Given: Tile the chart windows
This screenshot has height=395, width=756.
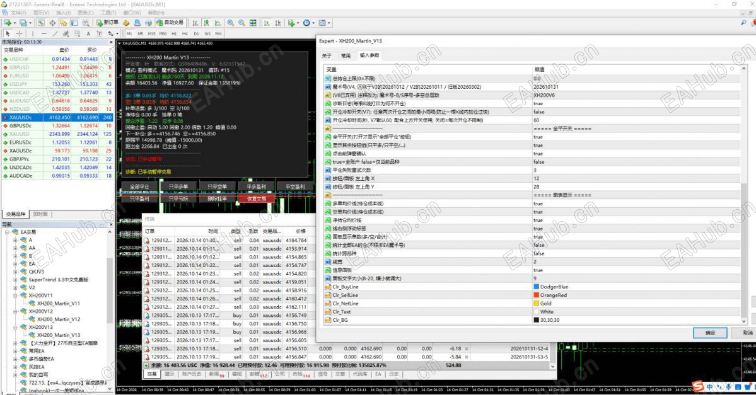Looking at the screenshot, I should coord(253,23).
